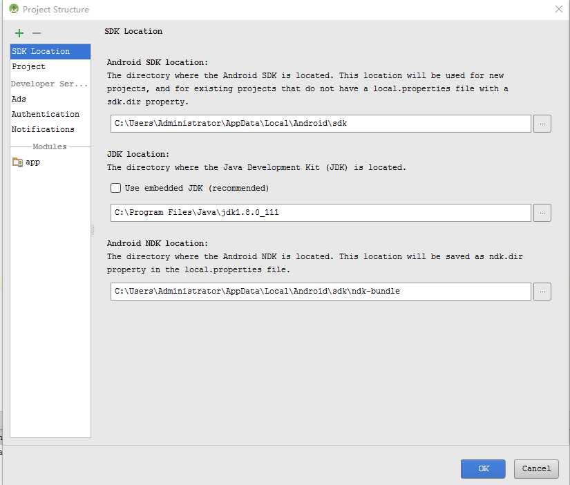Click the green plus add module icon

pos(19,33)
